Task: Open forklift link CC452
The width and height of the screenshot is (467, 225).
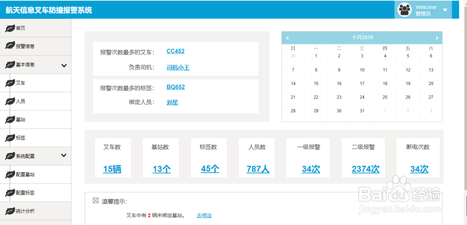Action: click(176, 51)
